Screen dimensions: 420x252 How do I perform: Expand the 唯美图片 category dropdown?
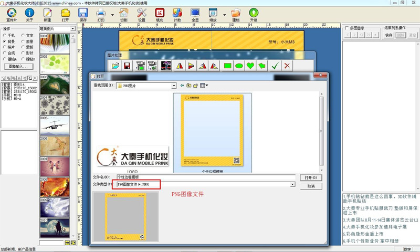pos(72,29)
